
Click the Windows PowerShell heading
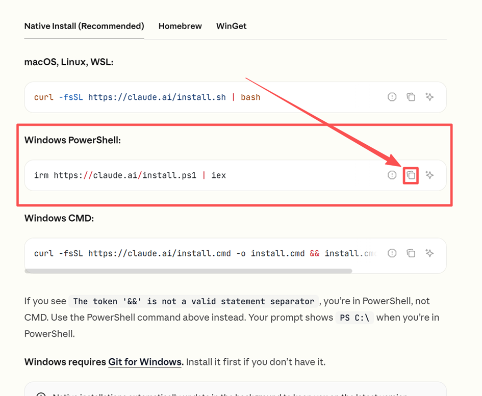pyautogui.click(x=72, y=140)
